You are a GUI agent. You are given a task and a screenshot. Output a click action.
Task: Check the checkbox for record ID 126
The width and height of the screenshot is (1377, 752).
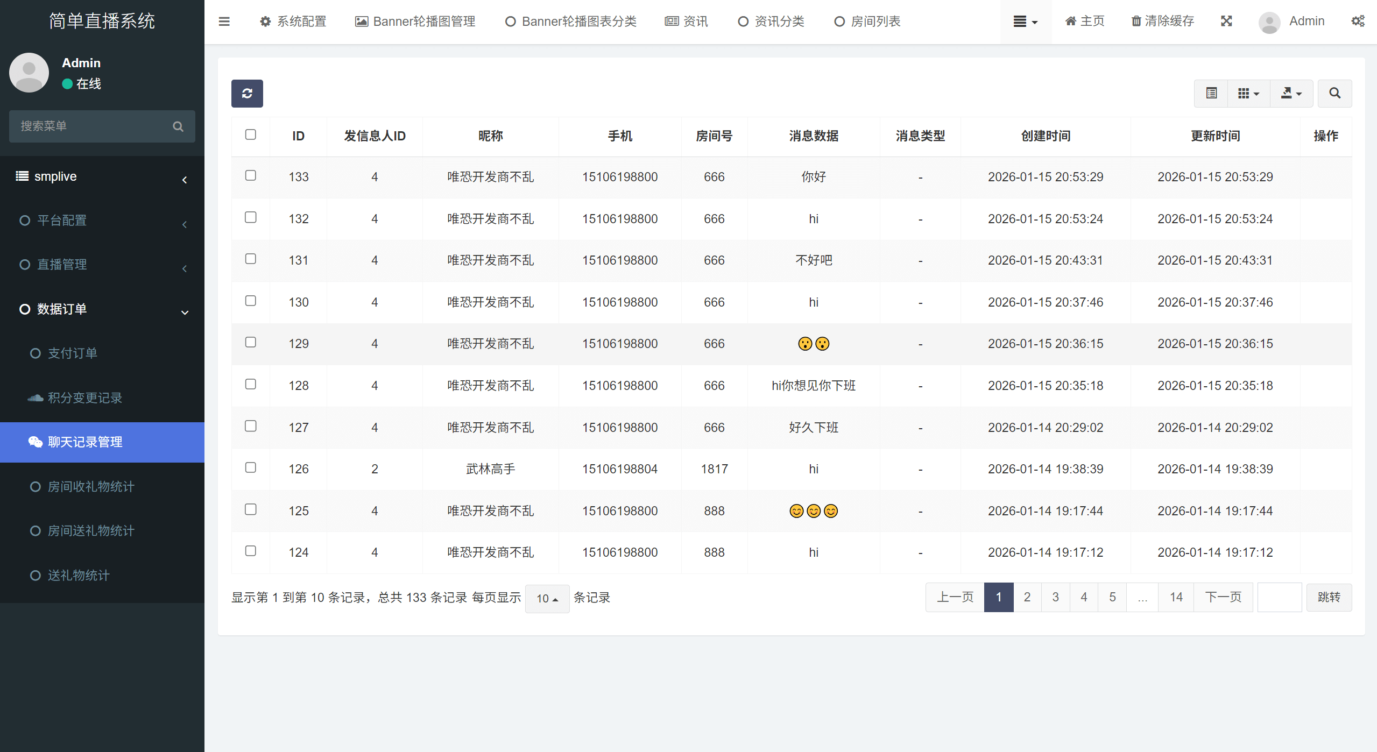(250, 467)
